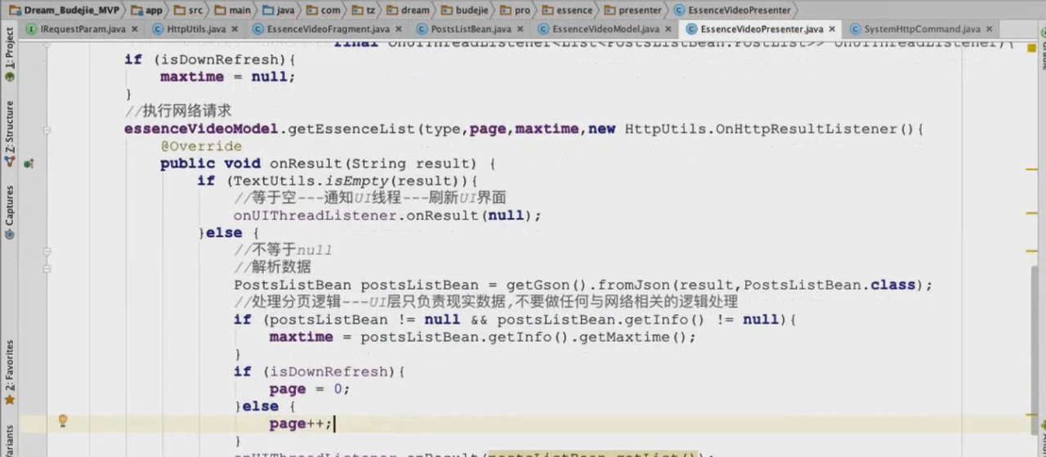Select the EssenceVideoPresenter.java tab

(762, 29)
